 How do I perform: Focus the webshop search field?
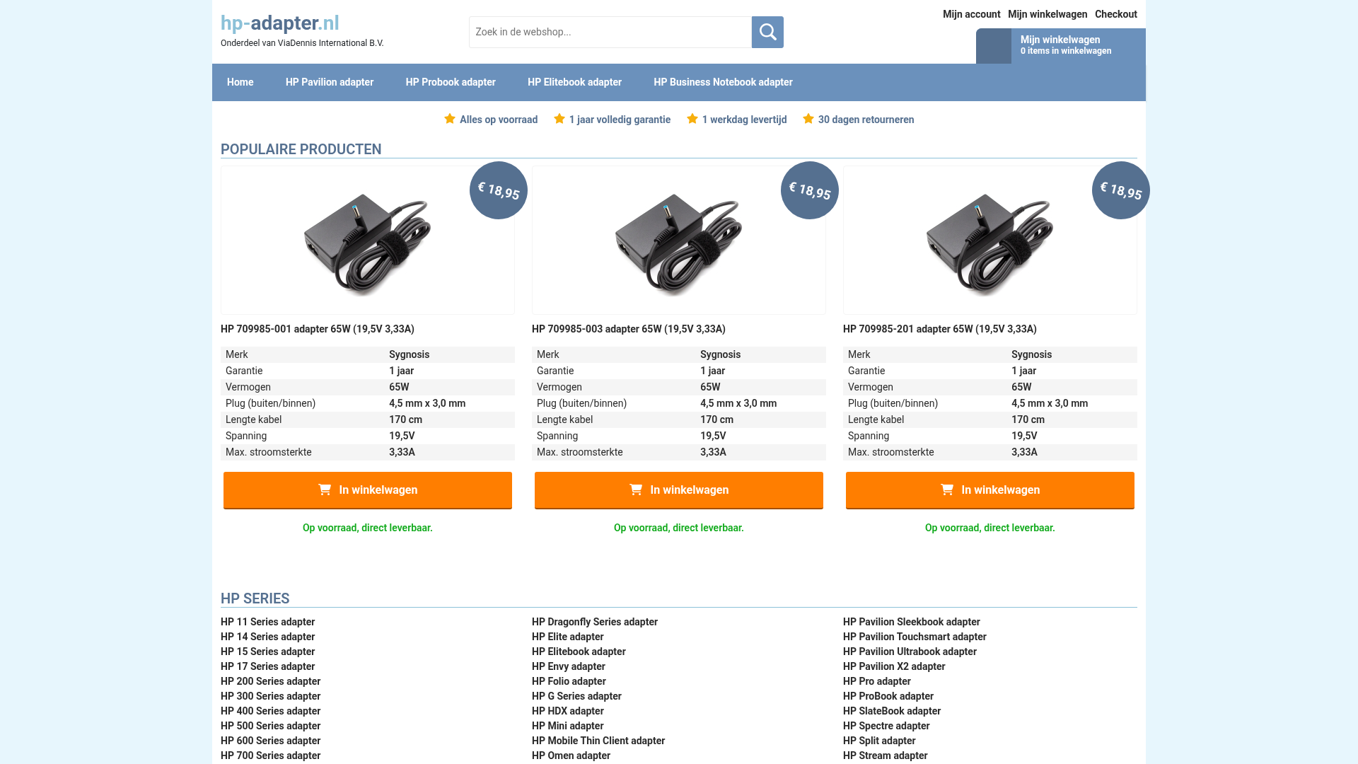pos(610,32)
